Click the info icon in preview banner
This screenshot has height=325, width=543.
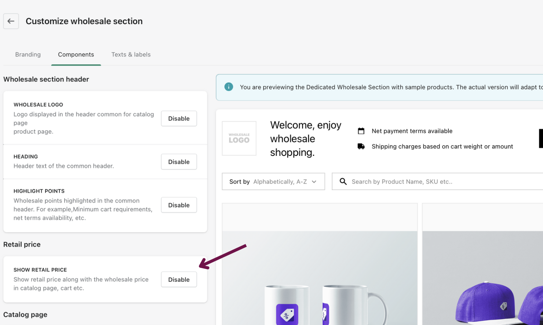(x=229, y=87)
